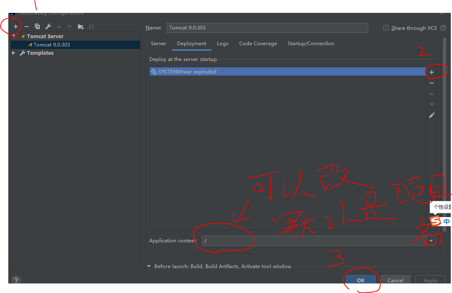The height and width of the screenshot is (293, 452).
Task: Move configuration up in the left toolbar
Action: point(59,27)
